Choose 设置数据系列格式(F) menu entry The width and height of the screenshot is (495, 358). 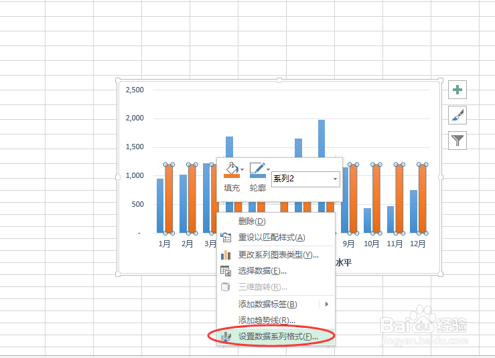275,337
